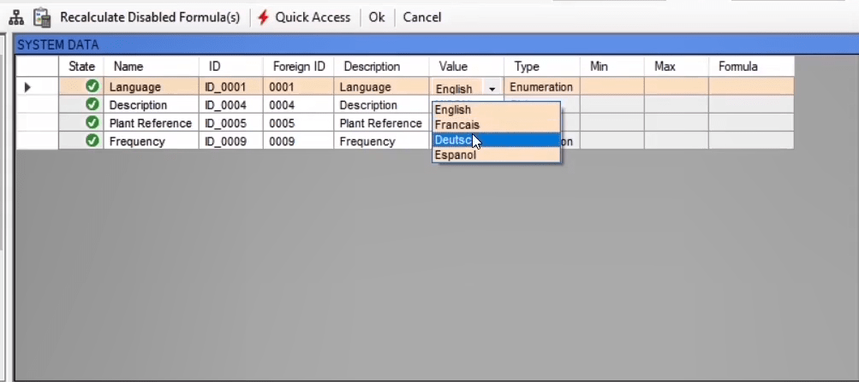Click the hierarchy tree icon in toolbar
Screen dimensions: 859x382
tap(16, 17)
